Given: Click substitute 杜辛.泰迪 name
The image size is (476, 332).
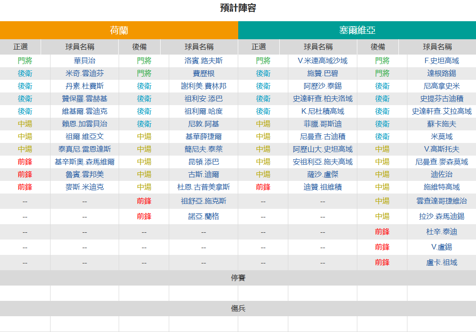Looking at the screenshot, I should click(442, 232).
